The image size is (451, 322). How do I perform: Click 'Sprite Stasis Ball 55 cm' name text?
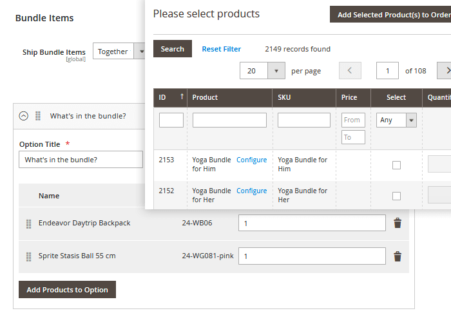pos(77,256)
